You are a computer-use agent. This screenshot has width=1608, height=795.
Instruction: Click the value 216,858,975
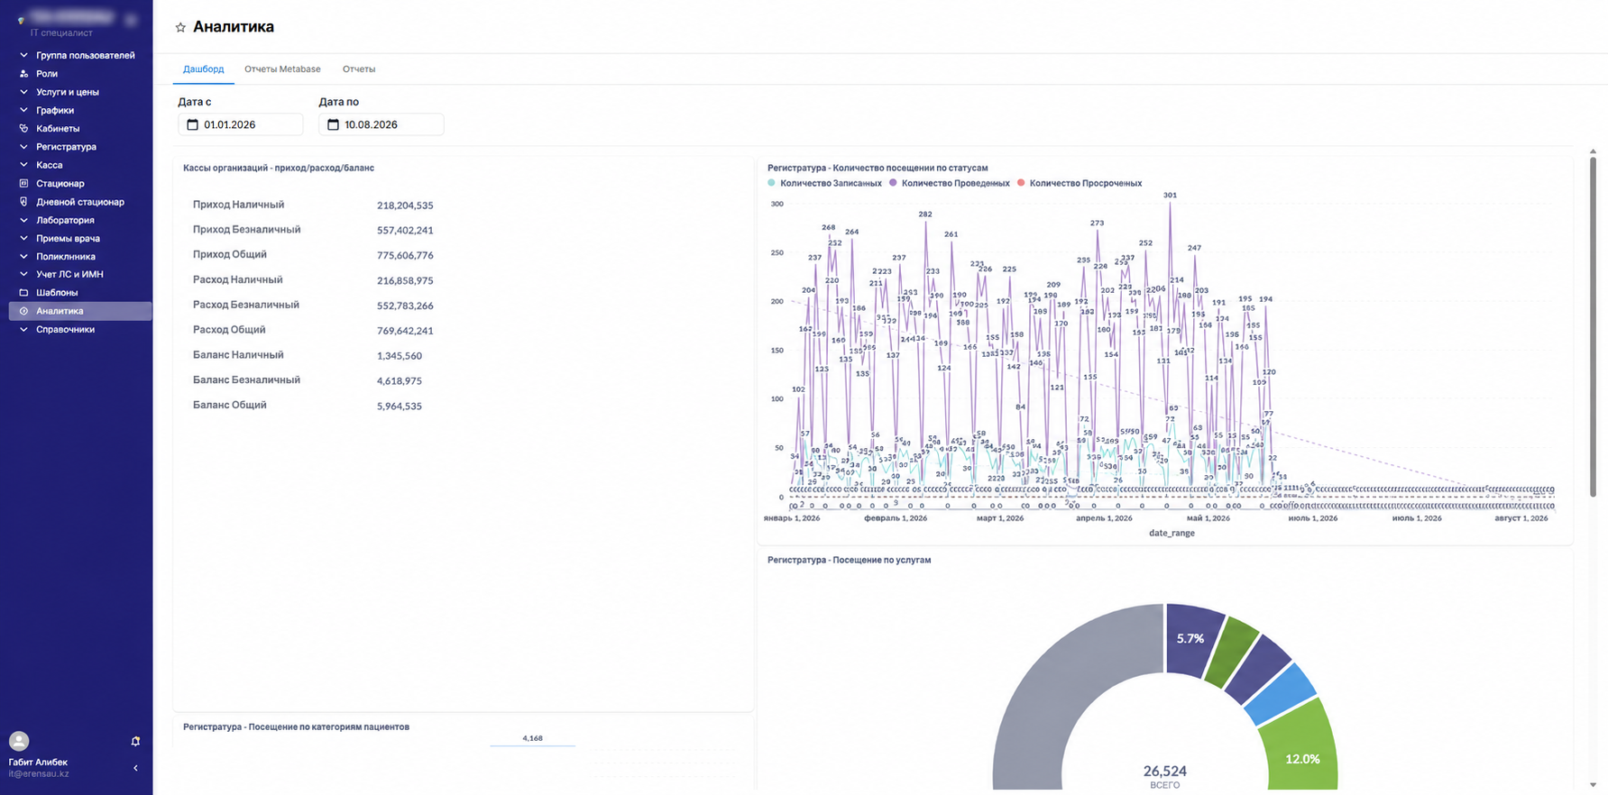point(405,281)
